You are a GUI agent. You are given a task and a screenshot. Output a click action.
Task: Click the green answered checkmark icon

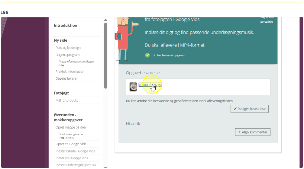147,55
